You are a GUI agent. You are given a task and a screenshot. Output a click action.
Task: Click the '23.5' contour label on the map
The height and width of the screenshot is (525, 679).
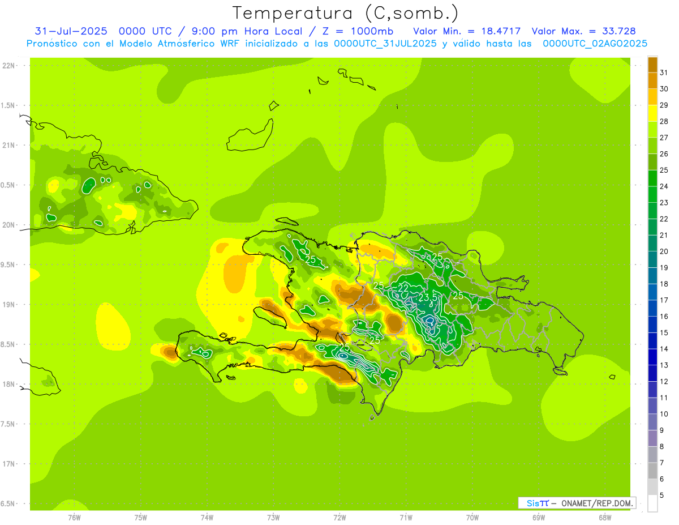[x=428, y=298]
